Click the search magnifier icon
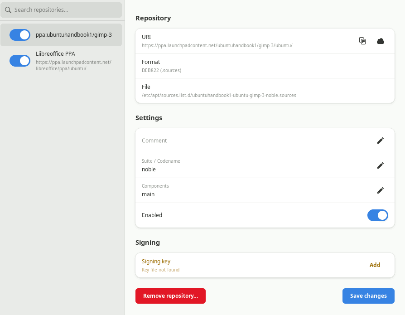 [x=8, y=10]
